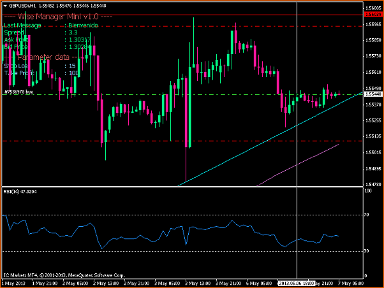This screenshot has width=384, height=288.
Task: Select the #7586978 buy order label
Action: [x=19, y=92]
